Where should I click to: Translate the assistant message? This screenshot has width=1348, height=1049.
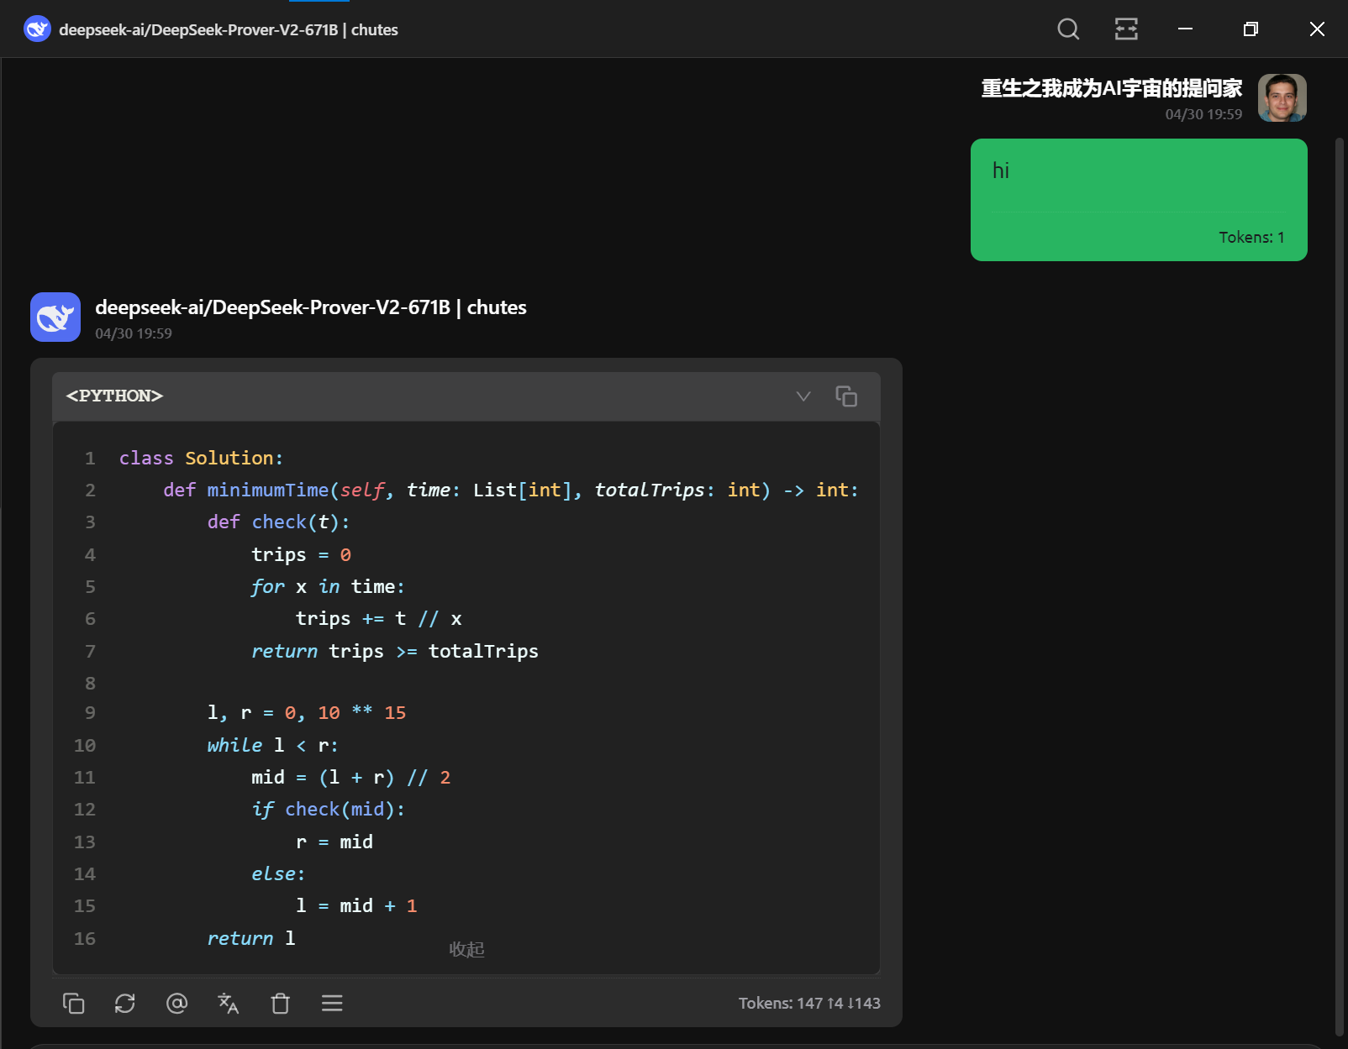(229, 1003)
